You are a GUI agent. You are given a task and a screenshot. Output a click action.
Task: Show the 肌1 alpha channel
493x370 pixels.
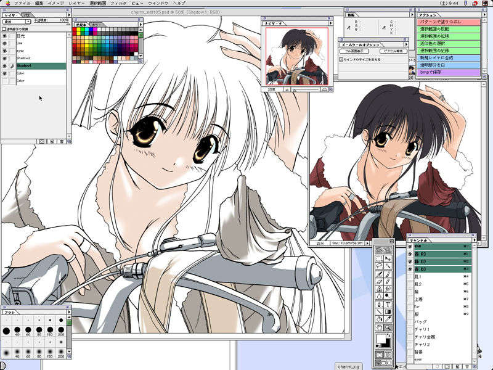pos(410,276)
